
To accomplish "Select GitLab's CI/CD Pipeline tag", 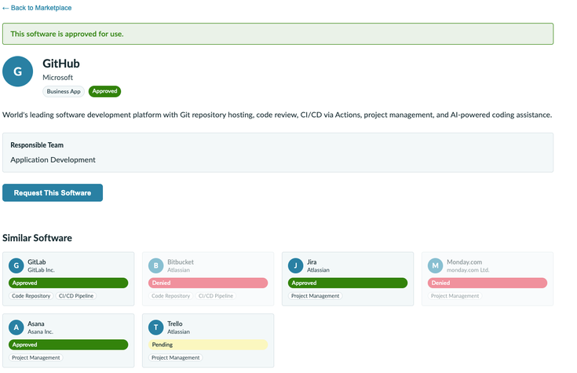I will pos(76,296).
